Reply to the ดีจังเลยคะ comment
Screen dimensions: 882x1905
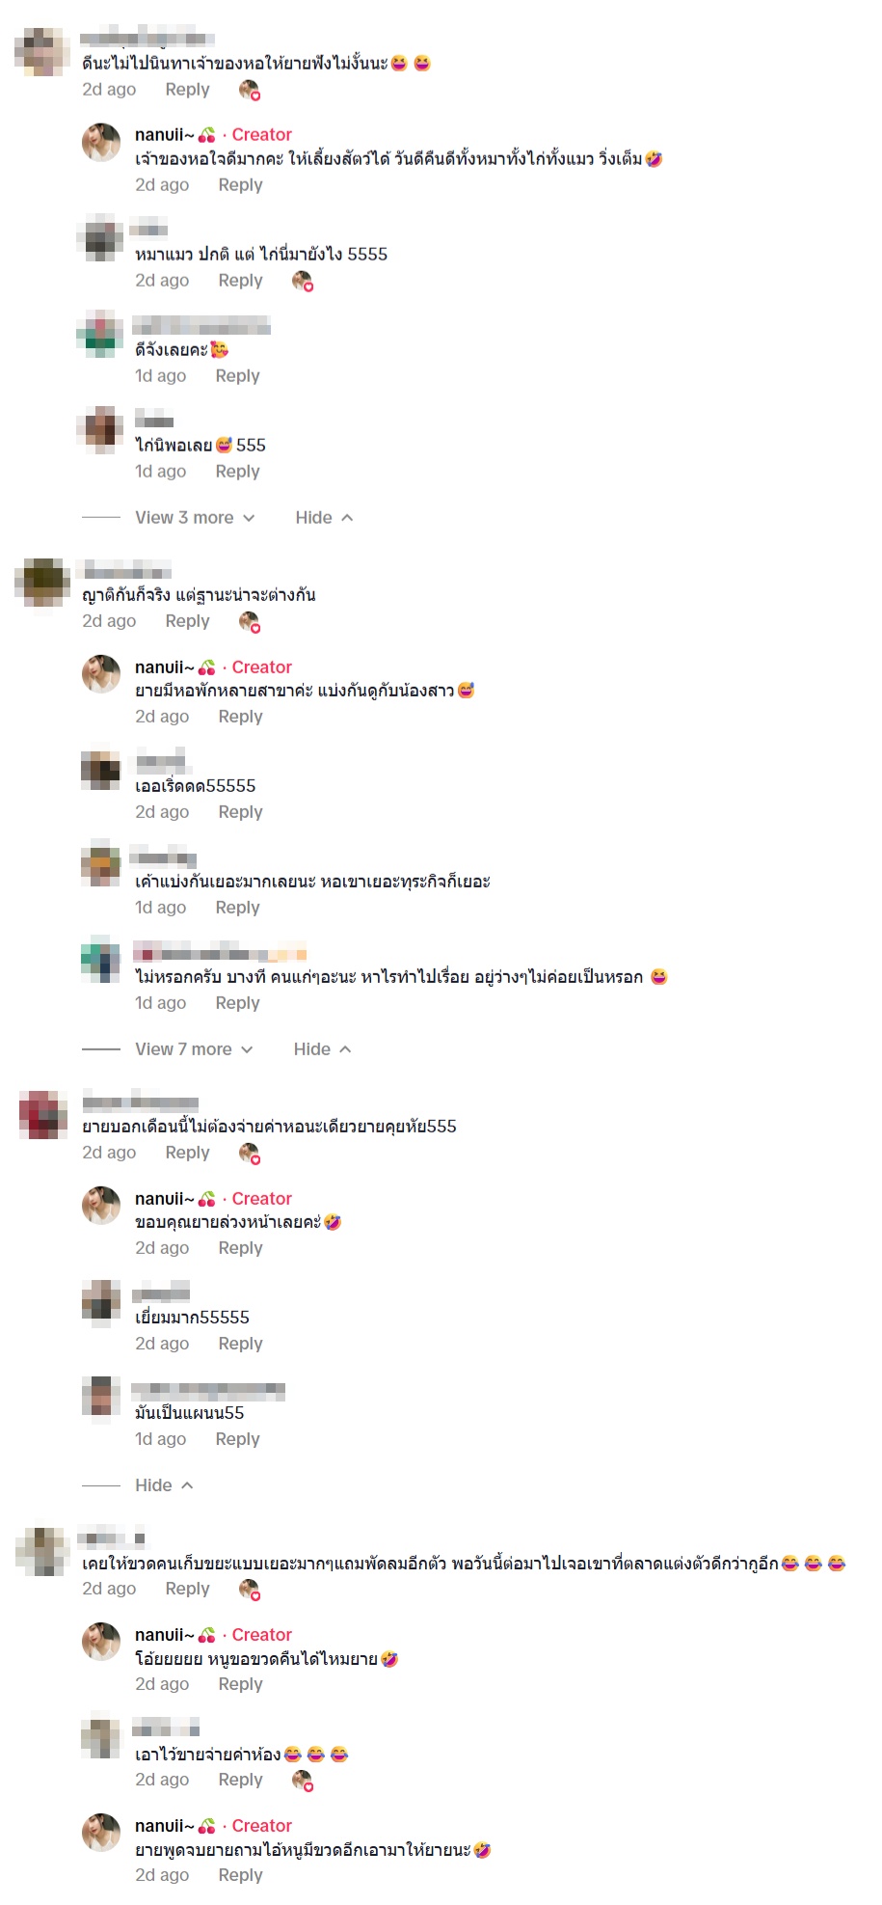tap(237, 376)
